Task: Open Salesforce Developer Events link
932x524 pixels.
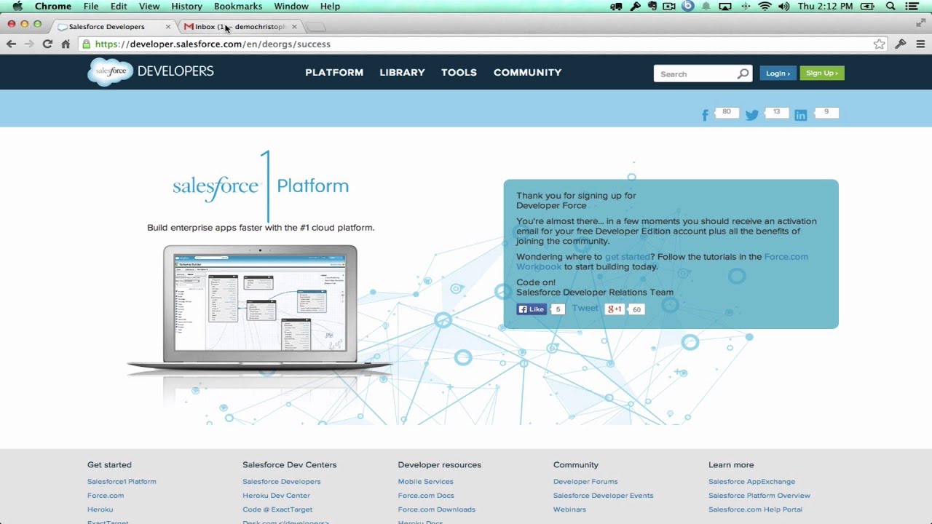Action: tap(603, 495)
